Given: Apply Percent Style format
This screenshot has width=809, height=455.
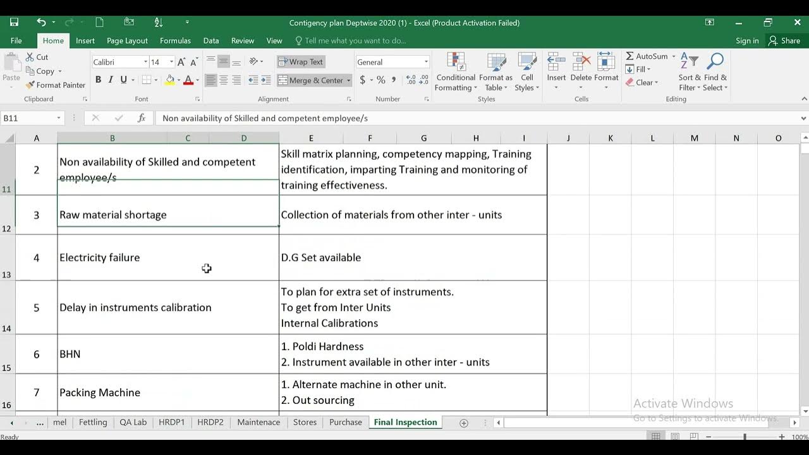Looking at the screenshot, I should (x=381, y=80).
